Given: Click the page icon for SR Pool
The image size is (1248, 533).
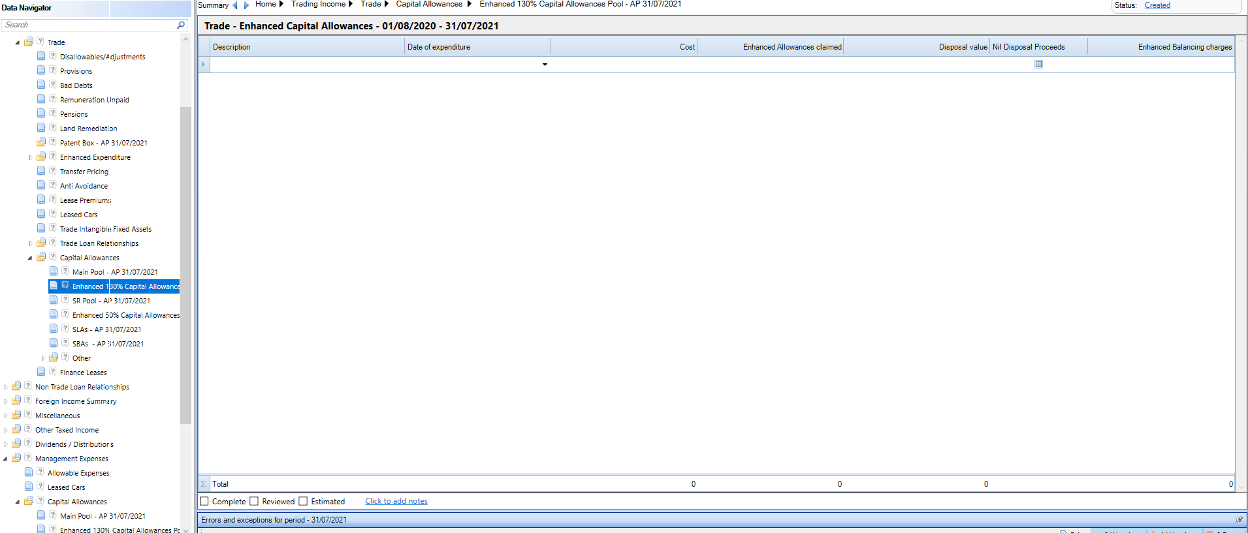Looking at the screenshot, I should click(x=54, y=300).
